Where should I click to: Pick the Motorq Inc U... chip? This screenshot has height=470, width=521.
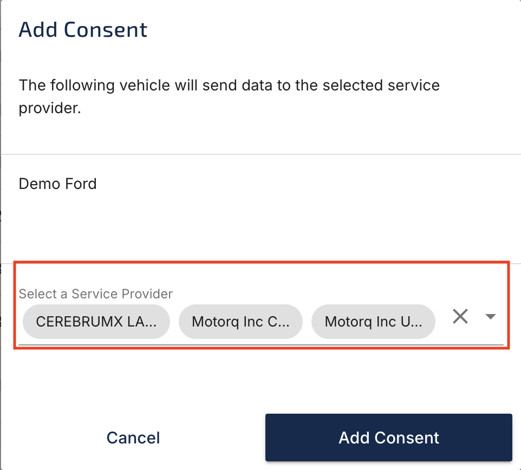click(373, 322)
